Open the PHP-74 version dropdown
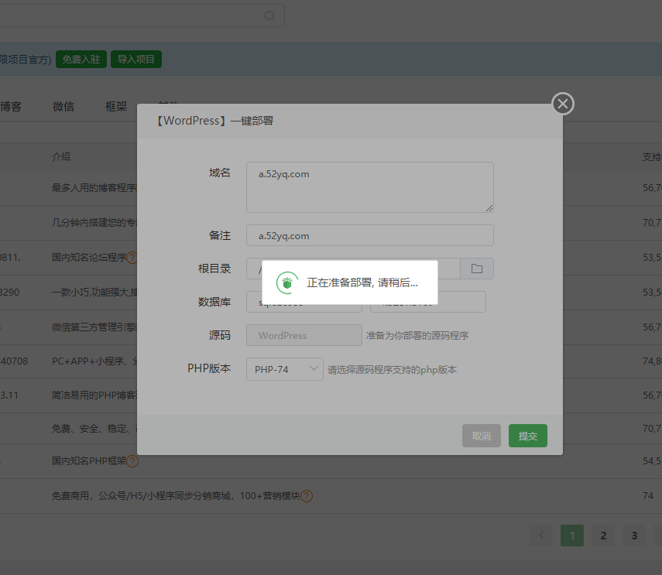 click(285, 369)
